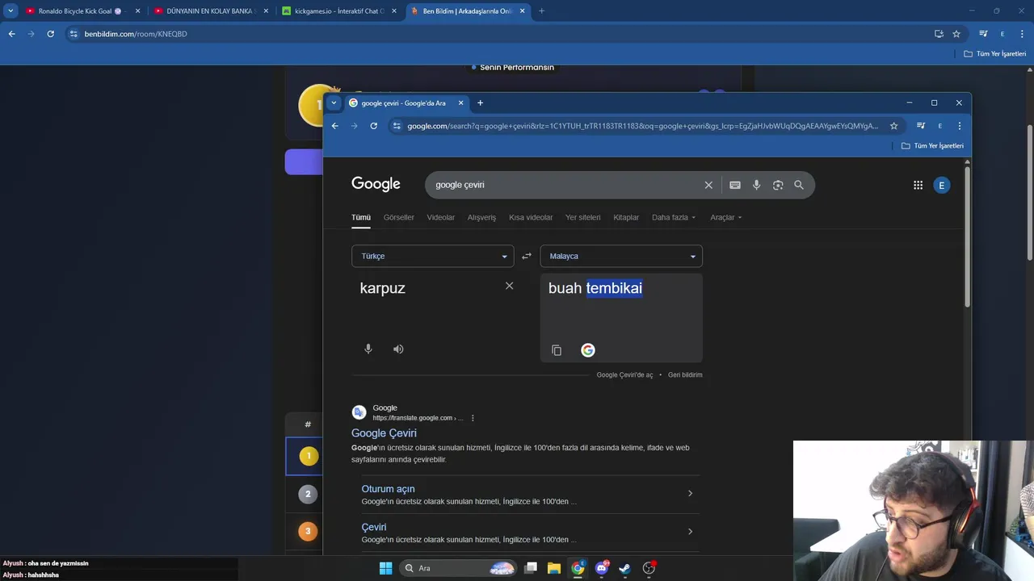The width and height of the screenshot is (1034, 581).
Task: Click the on-screen keyboard icon in Google search box
Action: coord(735,185)
